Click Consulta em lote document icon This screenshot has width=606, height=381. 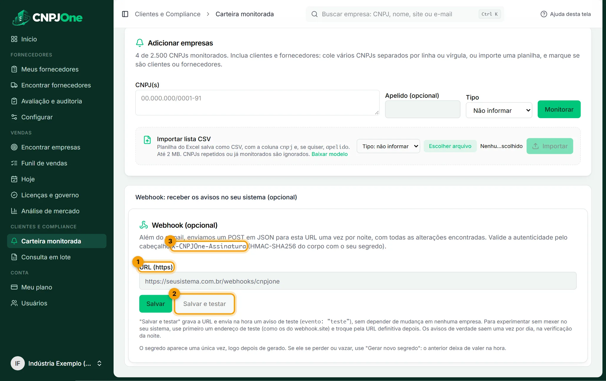pyautogui.click(x=14, y=257)
